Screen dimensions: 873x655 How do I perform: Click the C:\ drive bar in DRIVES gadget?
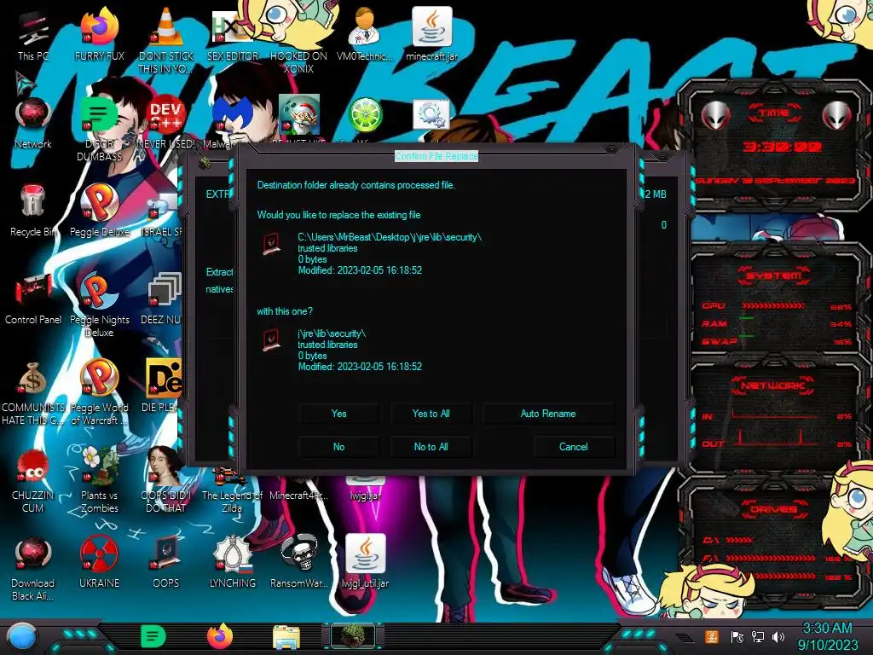[x=739, y=540]
